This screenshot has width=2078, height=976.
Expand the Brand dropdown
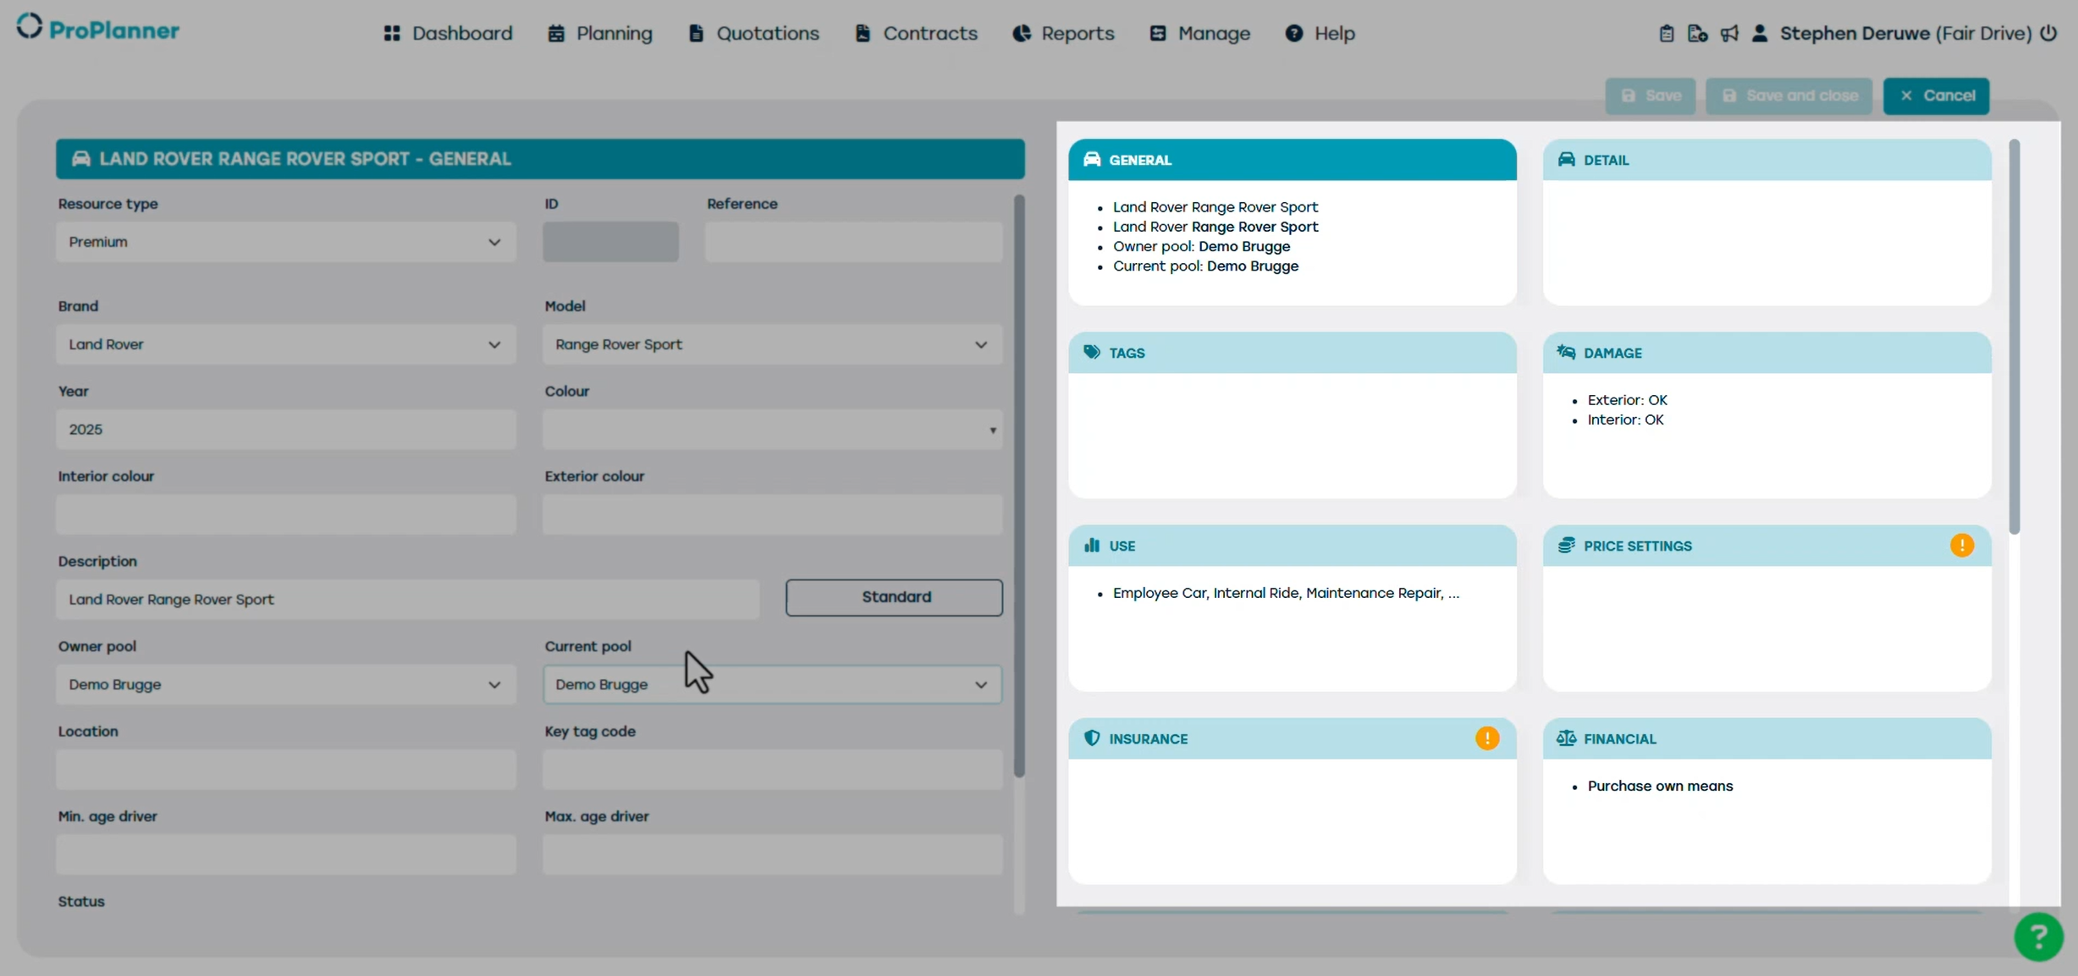click(x=285, y=344)
